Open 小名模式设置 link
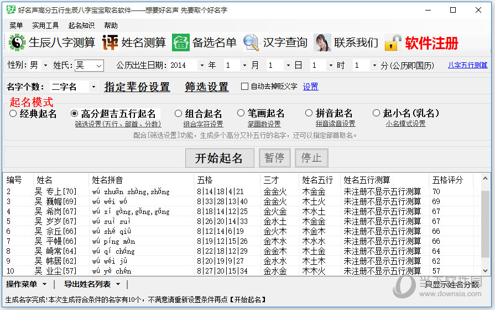This screenshot has height=310, width=495. (x=405, y=124)
